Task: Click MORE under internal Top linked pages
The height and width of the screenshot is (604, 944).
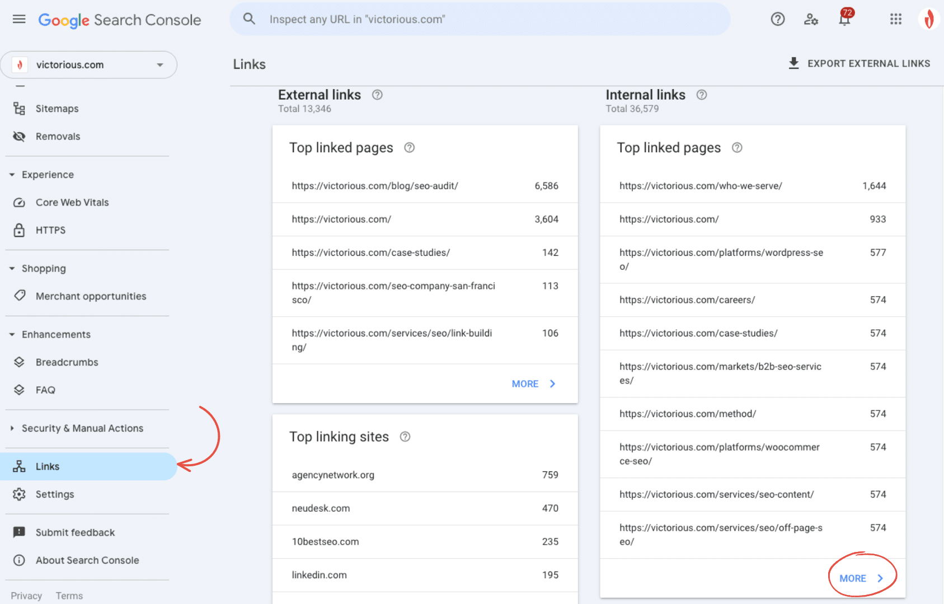Action: [861, 578]
